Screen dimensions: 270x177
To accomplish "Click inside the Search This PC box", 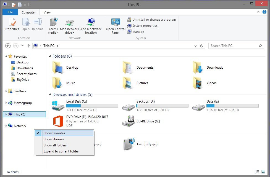I will pos(234,46).
